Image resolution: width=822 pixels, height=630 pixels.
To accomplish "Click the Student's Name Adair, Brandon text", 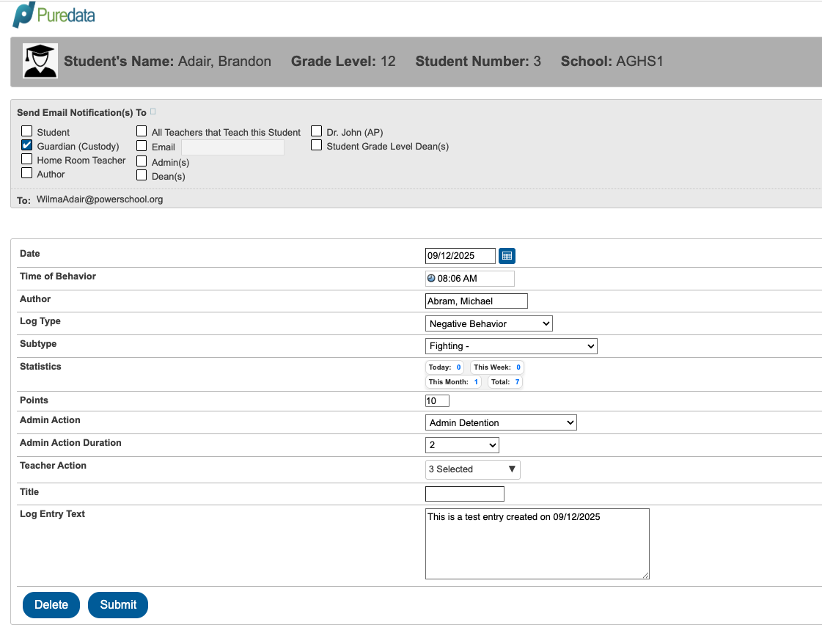I will pos(167,62).
